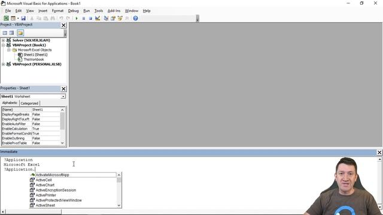The width and height of the screenshot is (383, 215).
Task: Click the Find binoculars icon
Action: click(x=53, y=19)
